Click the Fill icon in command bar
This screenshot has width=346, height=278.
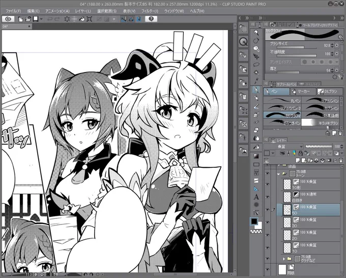[82, 19]
